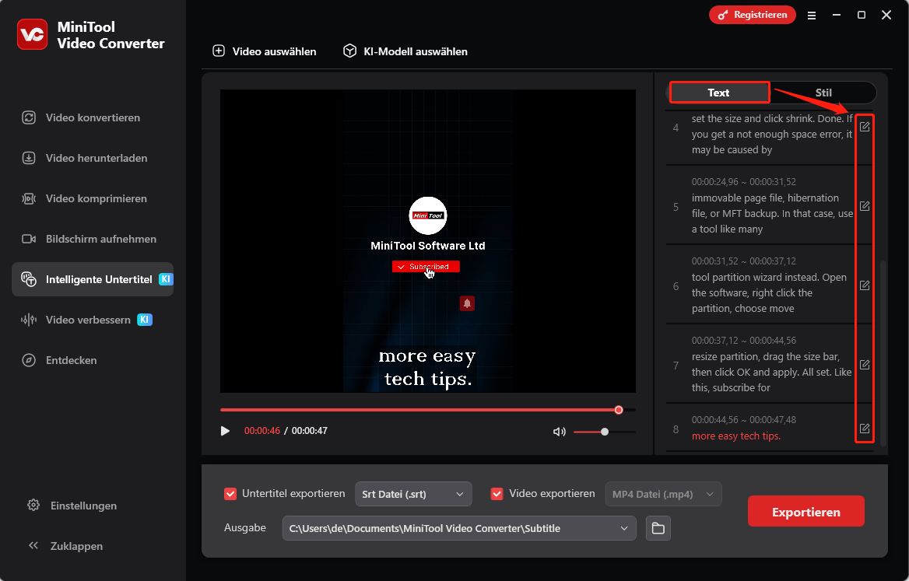
Task: Click the total duration 00:00:47
Action: pyautogui.click(x=310, y=431)
